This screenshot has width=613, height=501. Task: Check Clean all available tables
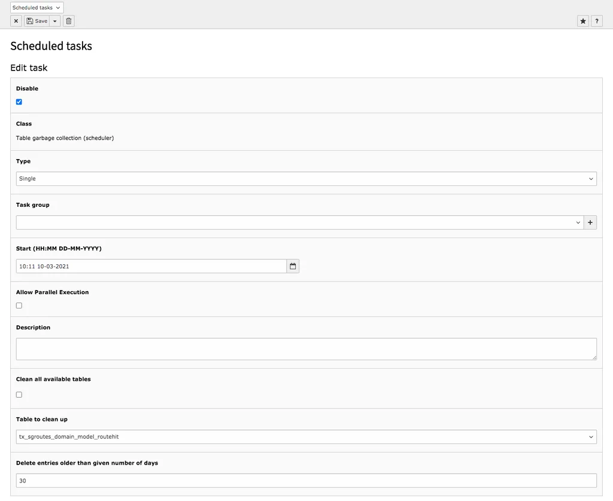coord(19,395)
